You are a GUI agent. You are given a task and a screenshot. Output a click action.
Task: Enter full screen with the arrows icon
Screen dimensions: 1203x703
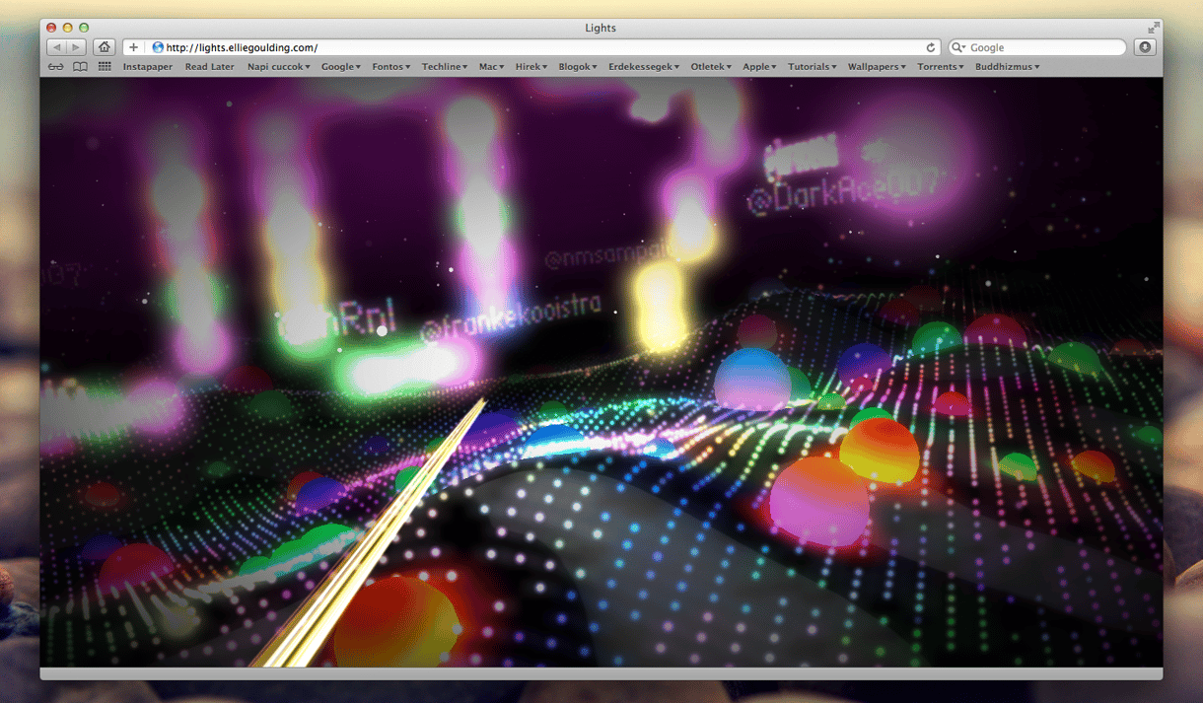[x=1154, y=28]
